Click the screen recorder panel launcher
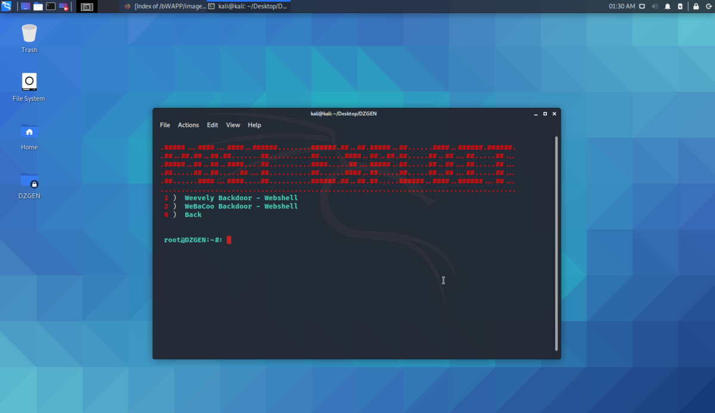The height and width of the screenshot is (413, 715). [x=63, y=7]
